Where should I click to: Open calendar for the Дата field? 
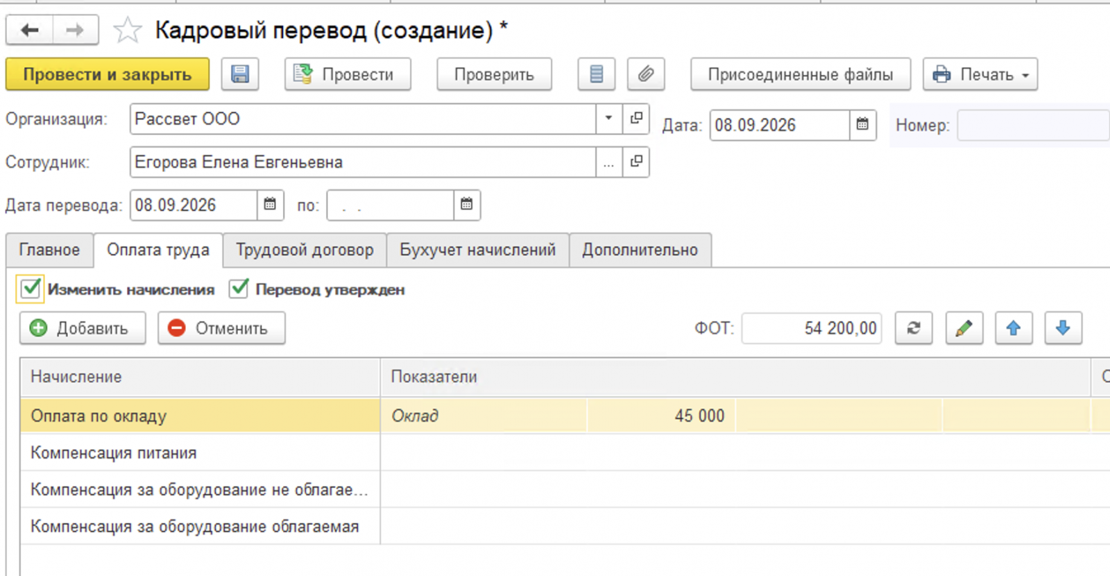tap(862, 125)
